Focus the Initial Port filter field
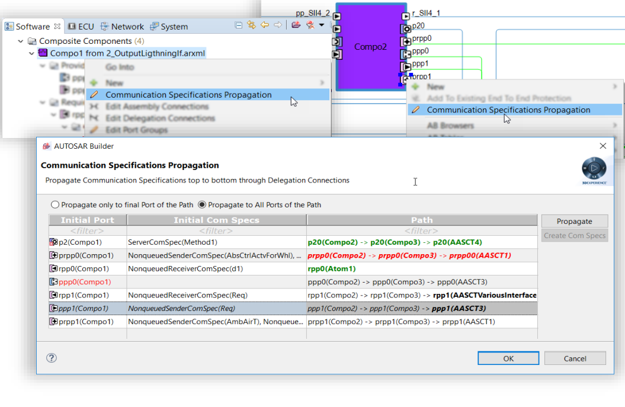625x407 pixels. [x=88, y=231]
